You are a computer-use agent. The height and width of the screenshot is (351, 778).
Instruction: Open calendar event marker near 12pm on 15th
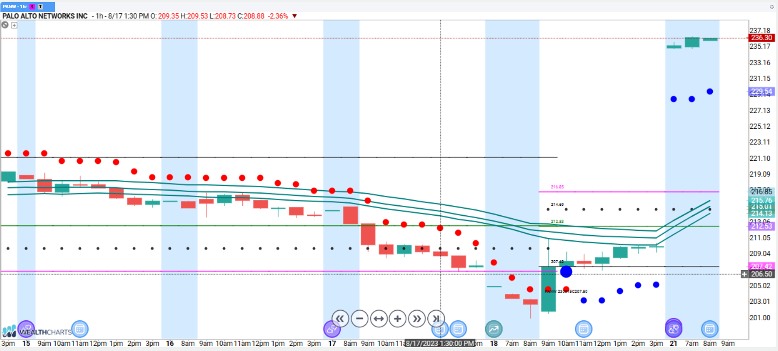click(80, 329)
